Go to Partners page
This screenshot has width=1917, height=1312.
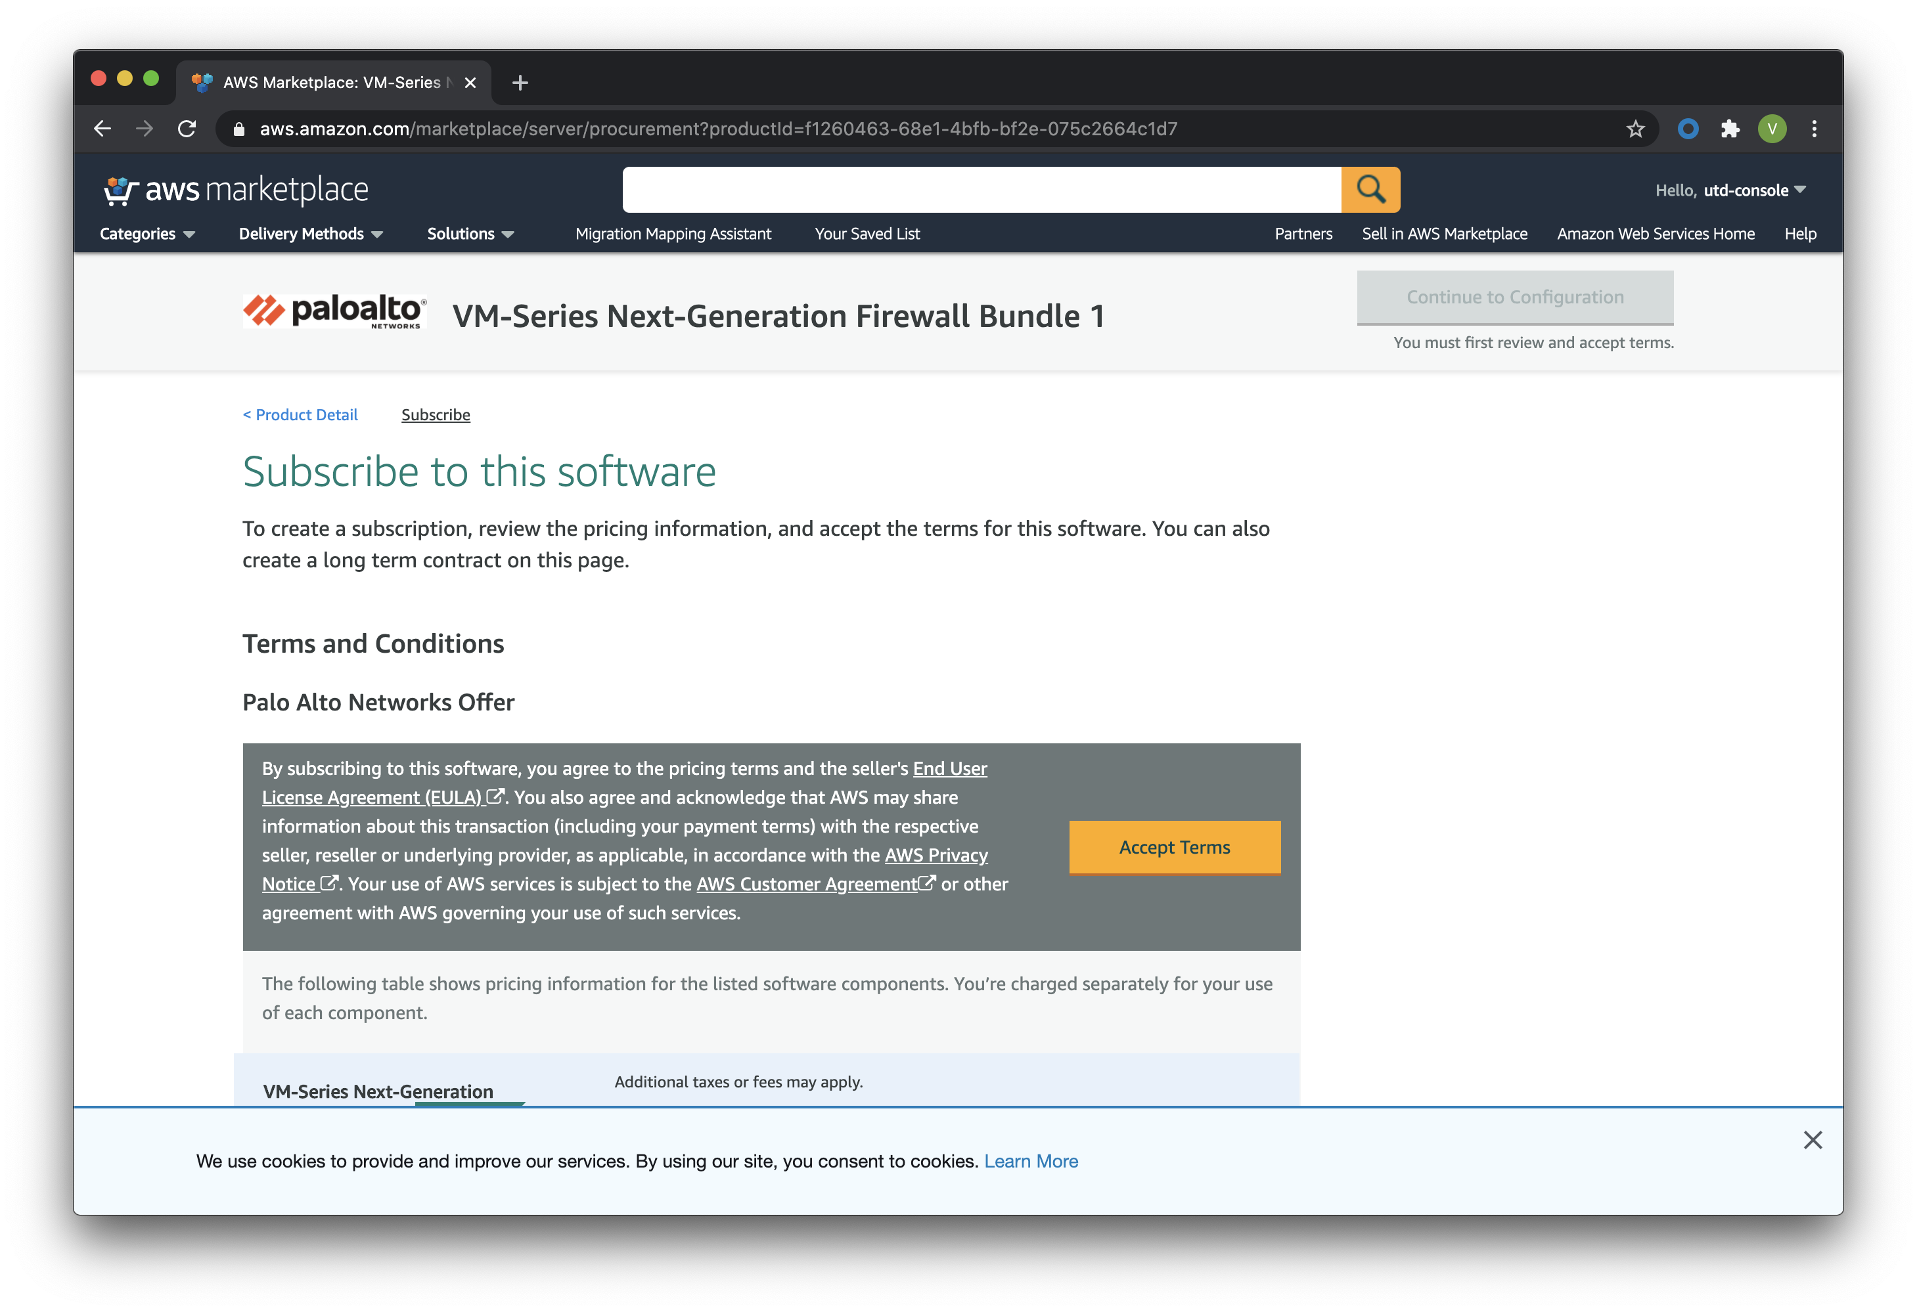coord(1303,233)
